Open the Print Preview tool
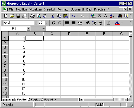This screenshot has width=134, height=108. (39, 16)
